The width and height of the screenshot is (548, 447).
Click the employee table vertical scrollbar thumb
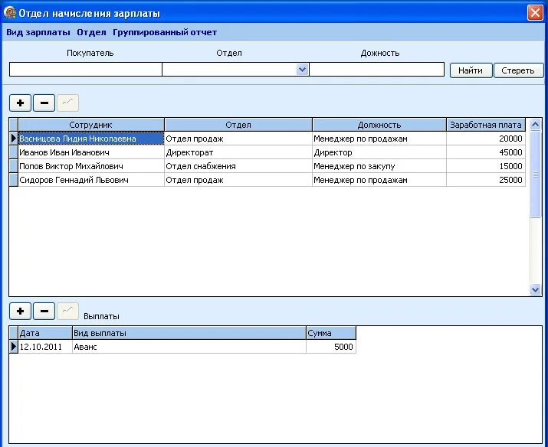(x=536, y=175)
